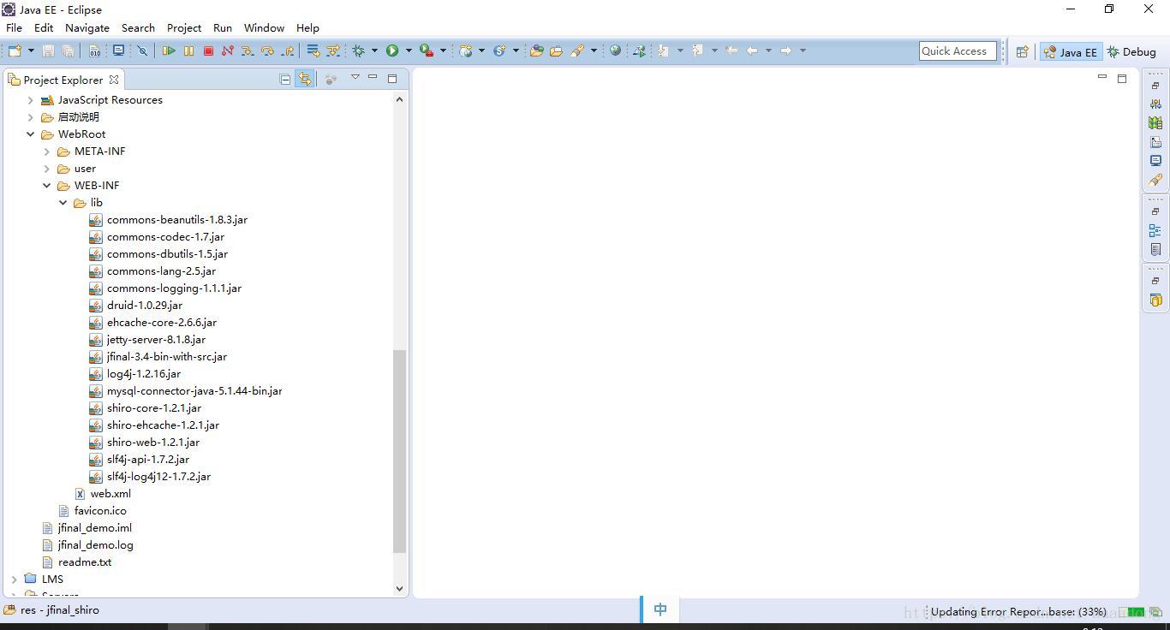Run the application using the green Run icon

392,51
